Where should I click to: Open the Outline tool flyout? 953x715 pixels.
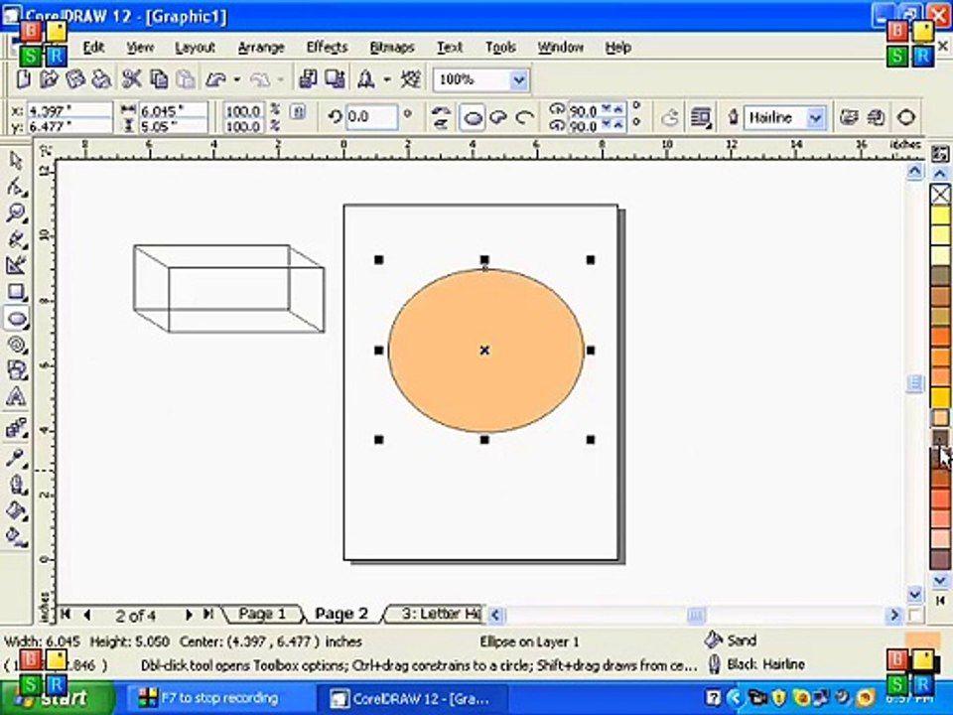click(x=17, y=484)
